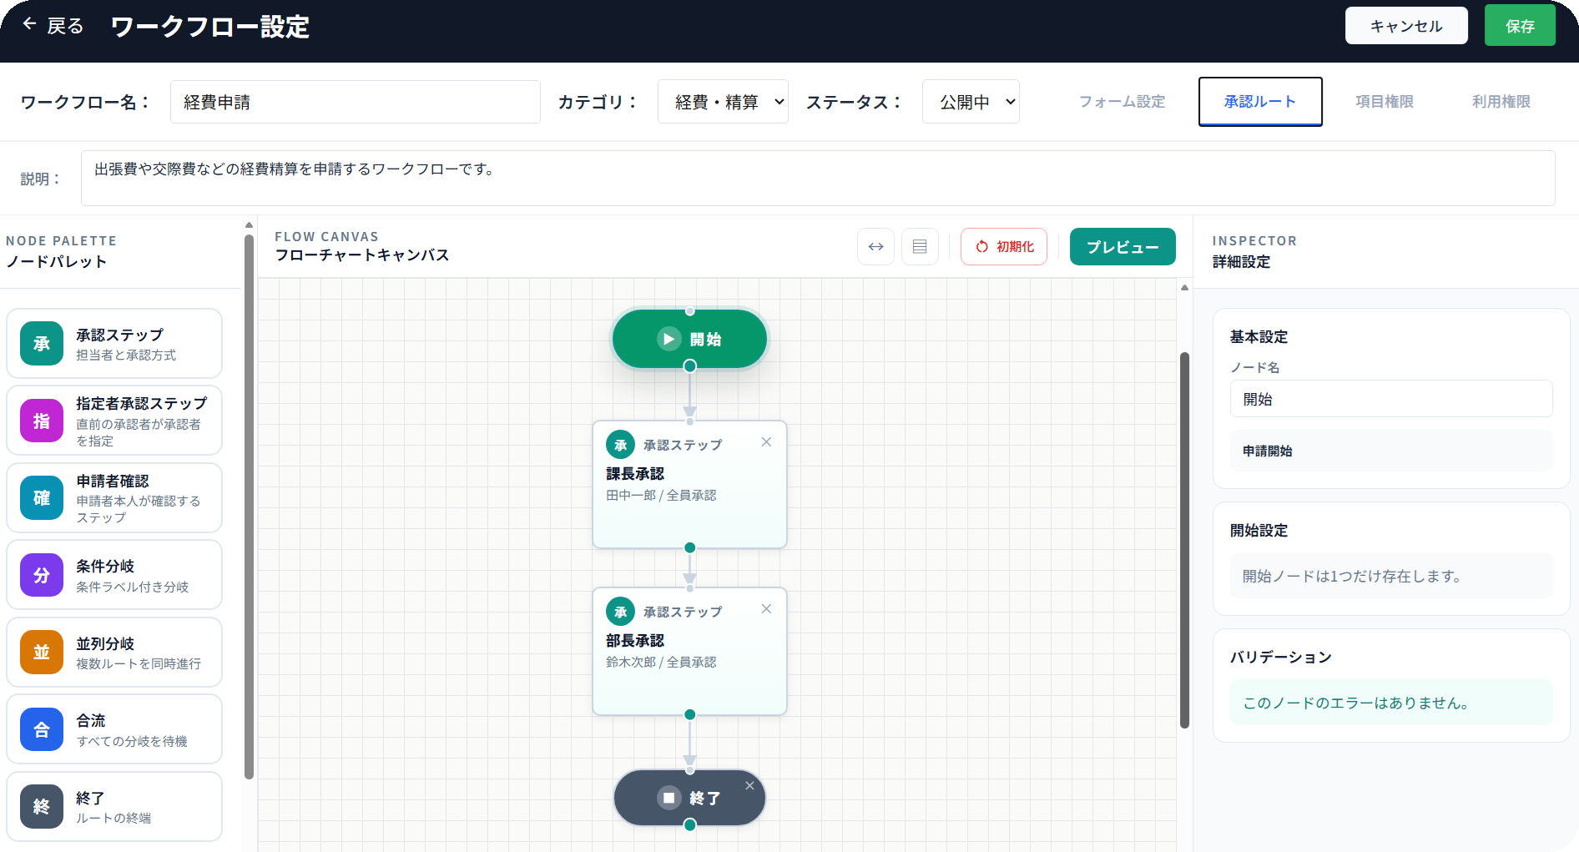Pick the 並列分岐 orange icon

[42, 653]
